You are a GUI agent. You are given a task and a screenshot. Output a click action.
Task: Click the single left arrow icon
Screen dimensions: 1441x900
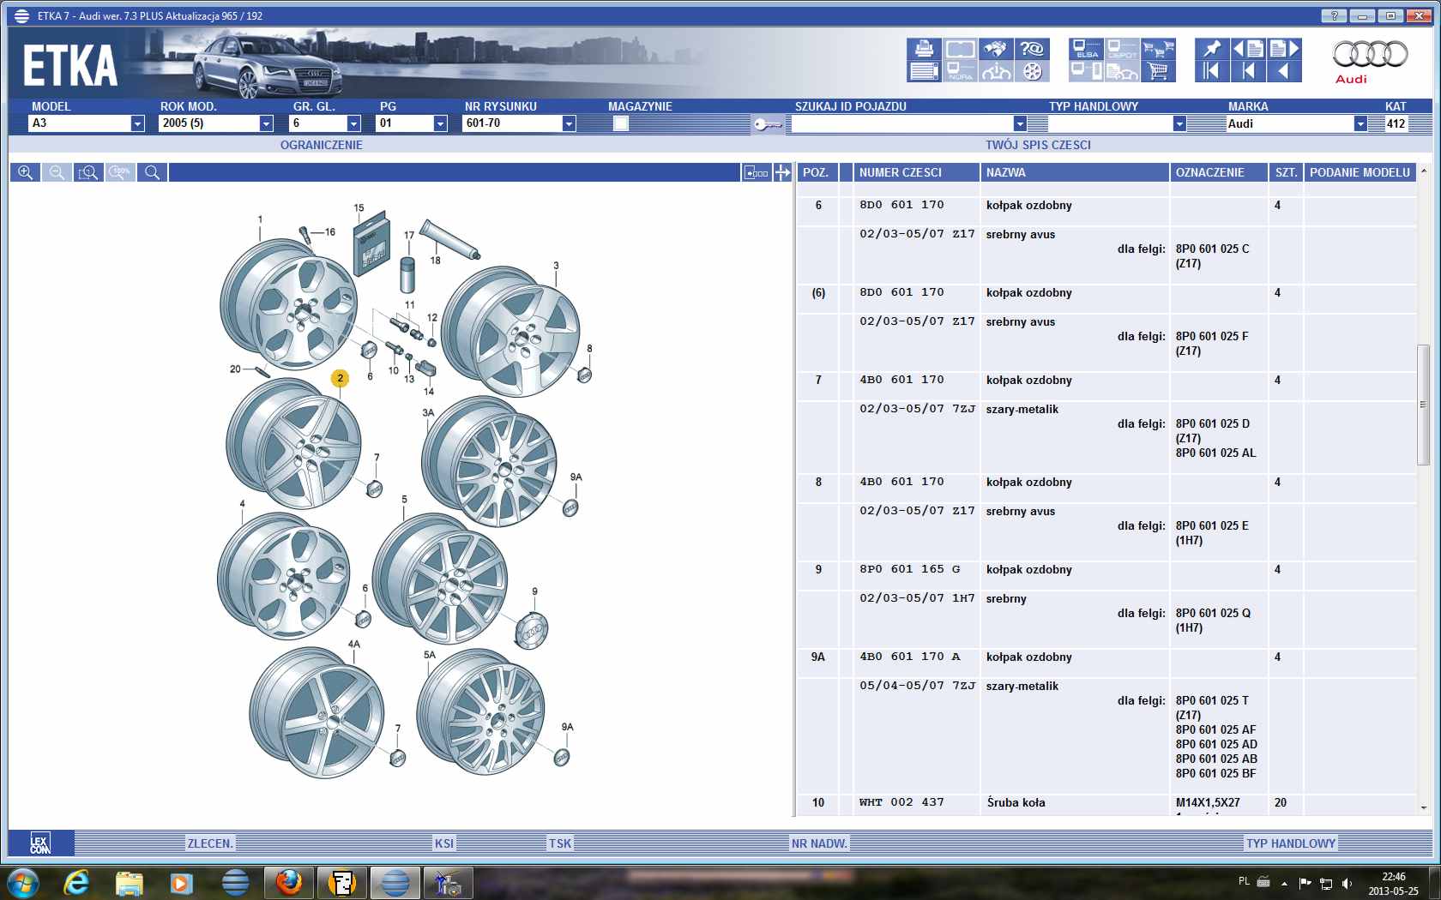pyautogui.click(x=1284, y=71)
